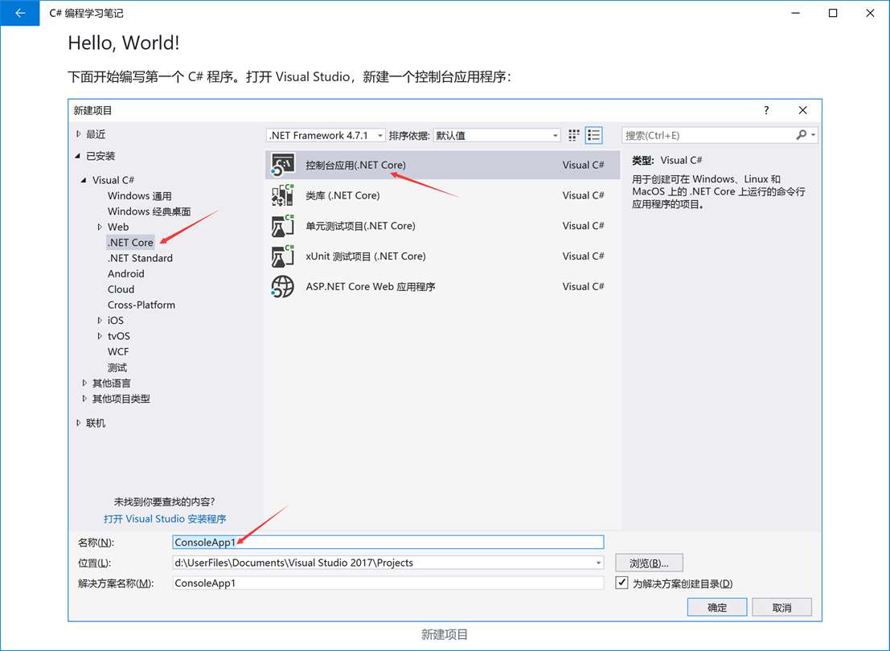Select the .NET Core tree item

(130, 243)
